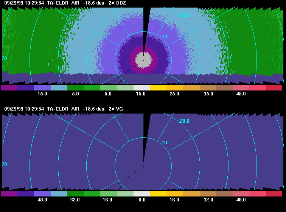Screen dimensions: 286x212
Task: Click the 15.0 label under DBZ color bar
Action: tap(141, 94)
